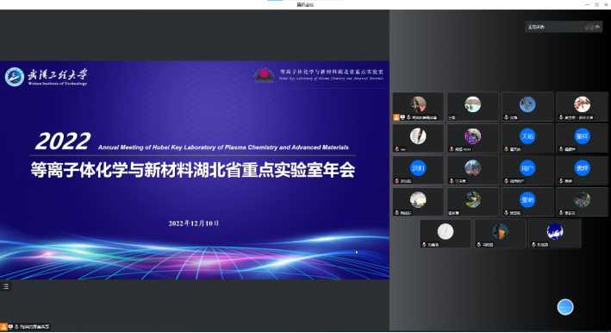The width and height of the screenshot is (611, 333).
Task: Click the Wuhan Institute of Technology logo on slide
Action: pos(46,77)
